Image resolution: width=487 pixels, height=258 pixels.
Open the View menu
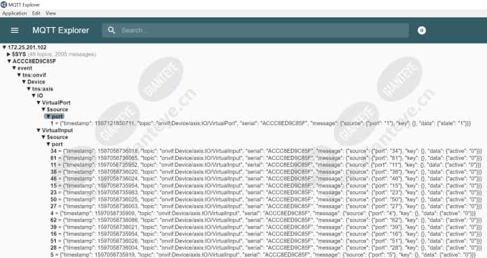coord(50,13)
